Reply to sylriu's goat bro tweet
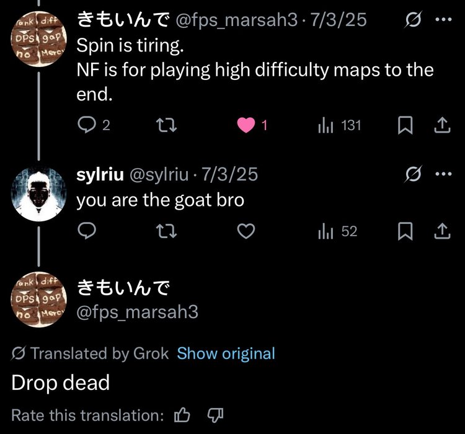The image size is (465, 434). 87,231
